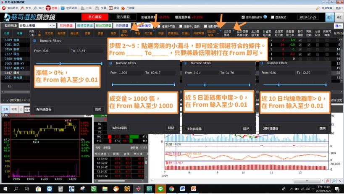
Task: Toggle the 成交量 filter condition checkbox
Action: pyautogui.click(x=8, y=100)
